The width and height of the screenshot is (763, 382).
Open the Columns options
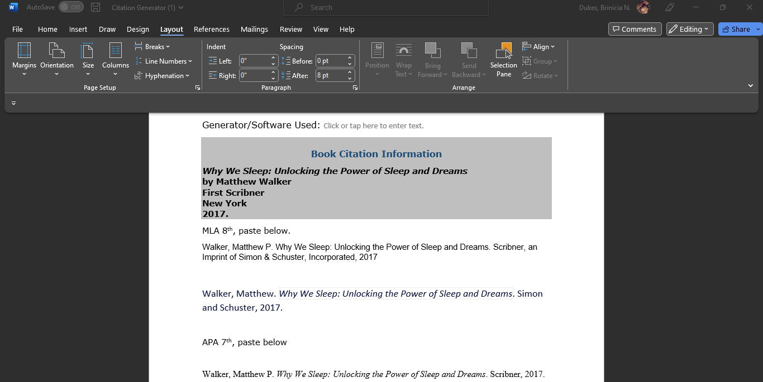pos(116,60)
